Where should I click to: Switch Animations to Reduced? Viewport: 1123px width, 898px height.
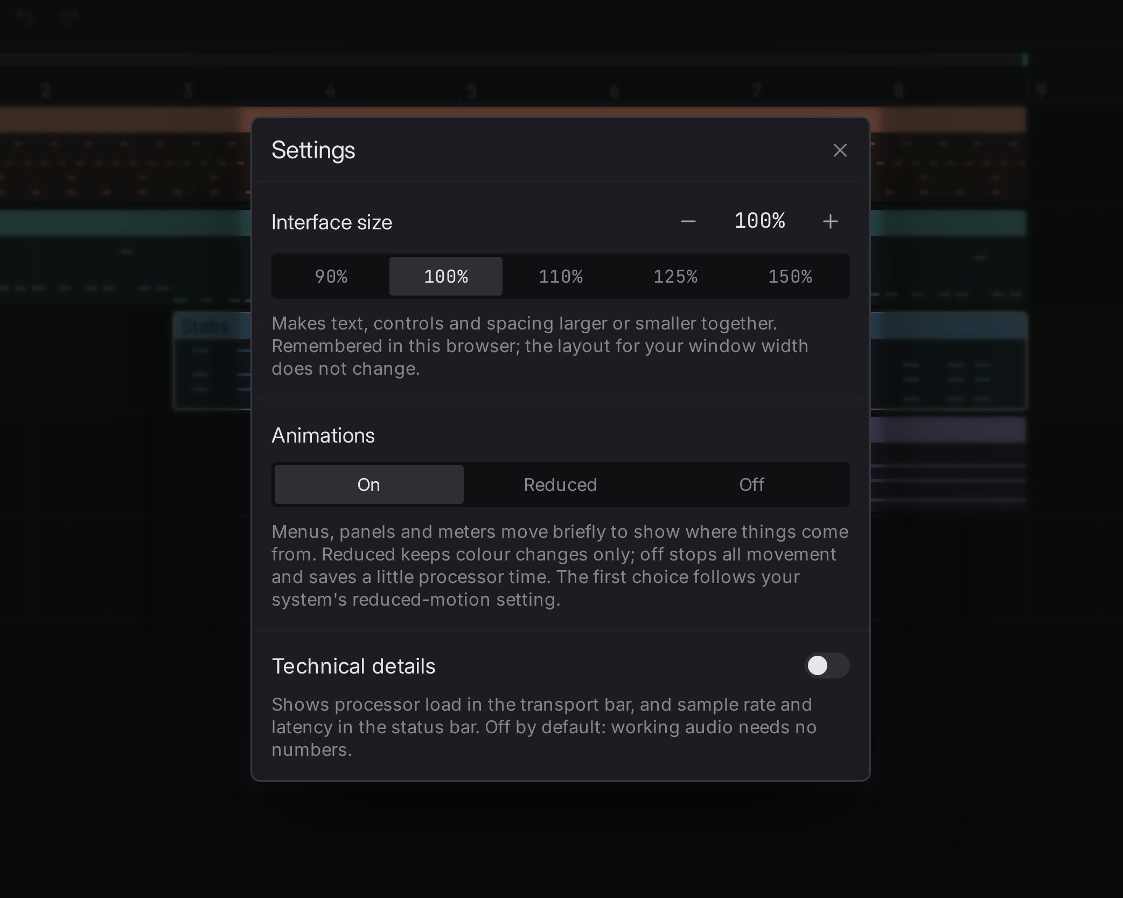coord(560,485)
